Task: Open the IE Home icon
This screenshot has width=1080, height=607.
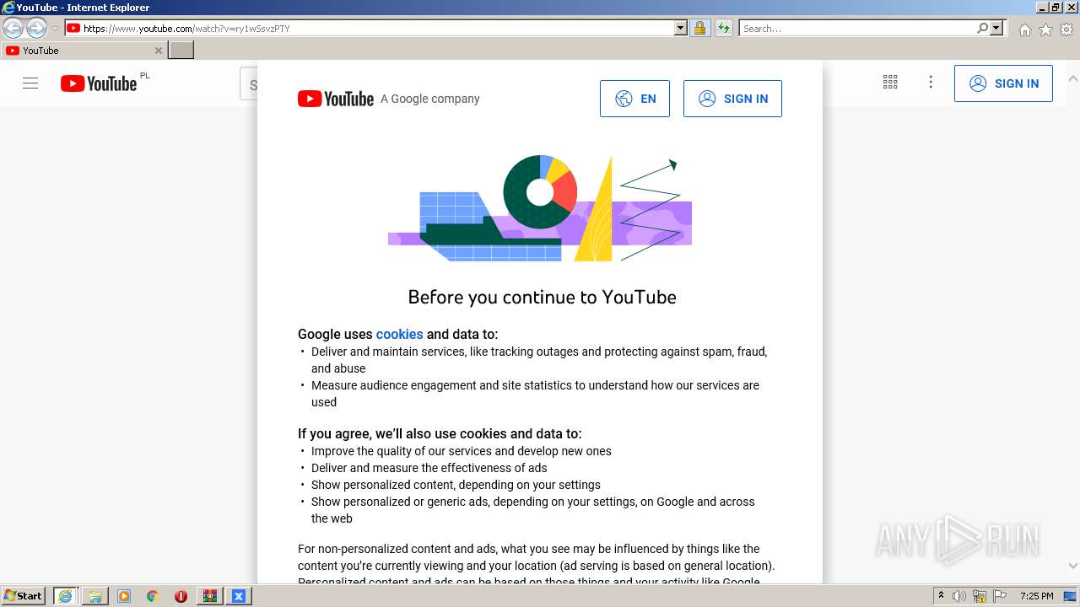Action: click(1024, 30)
